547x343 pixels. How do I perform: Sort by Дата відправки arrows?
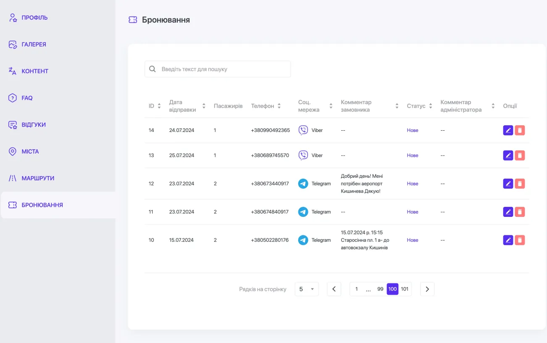pos(204,106)
